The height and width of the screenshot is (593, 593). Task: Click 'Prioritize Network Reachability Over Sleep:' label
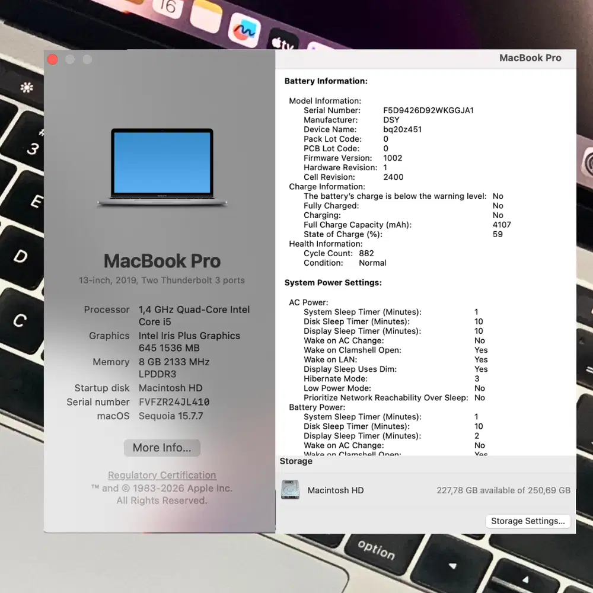(386, 398)
